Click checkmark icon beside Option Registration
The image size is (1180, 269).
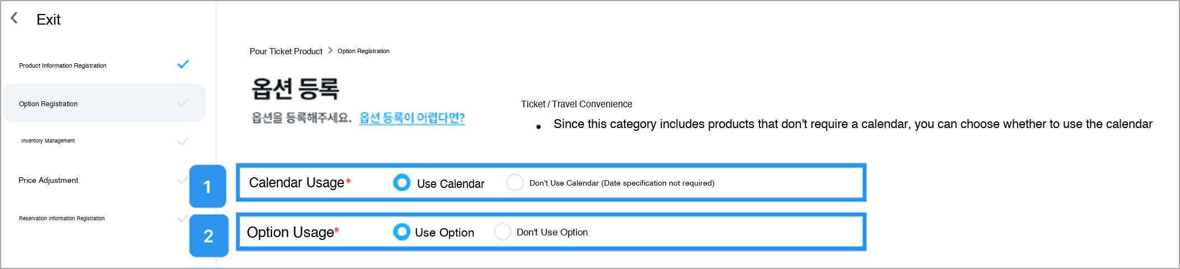[x=183, y=103]
